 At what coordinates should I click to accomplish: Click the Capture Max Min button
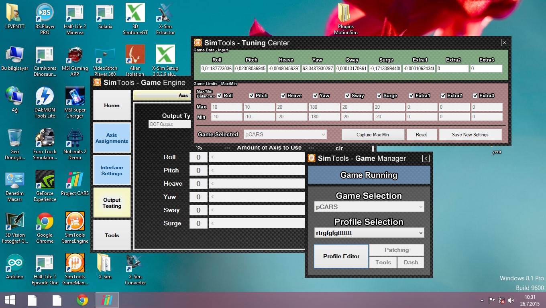point(373,135)
